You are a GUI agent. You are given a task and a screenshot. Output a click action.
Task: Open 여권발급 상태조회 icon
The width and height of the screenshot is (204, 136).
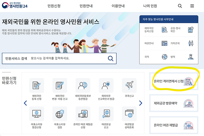click(x=129, y=114)
